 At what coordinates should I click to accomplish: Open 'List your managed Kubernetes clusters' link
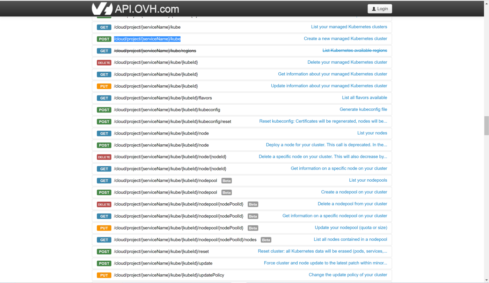(x=349, y=27)
